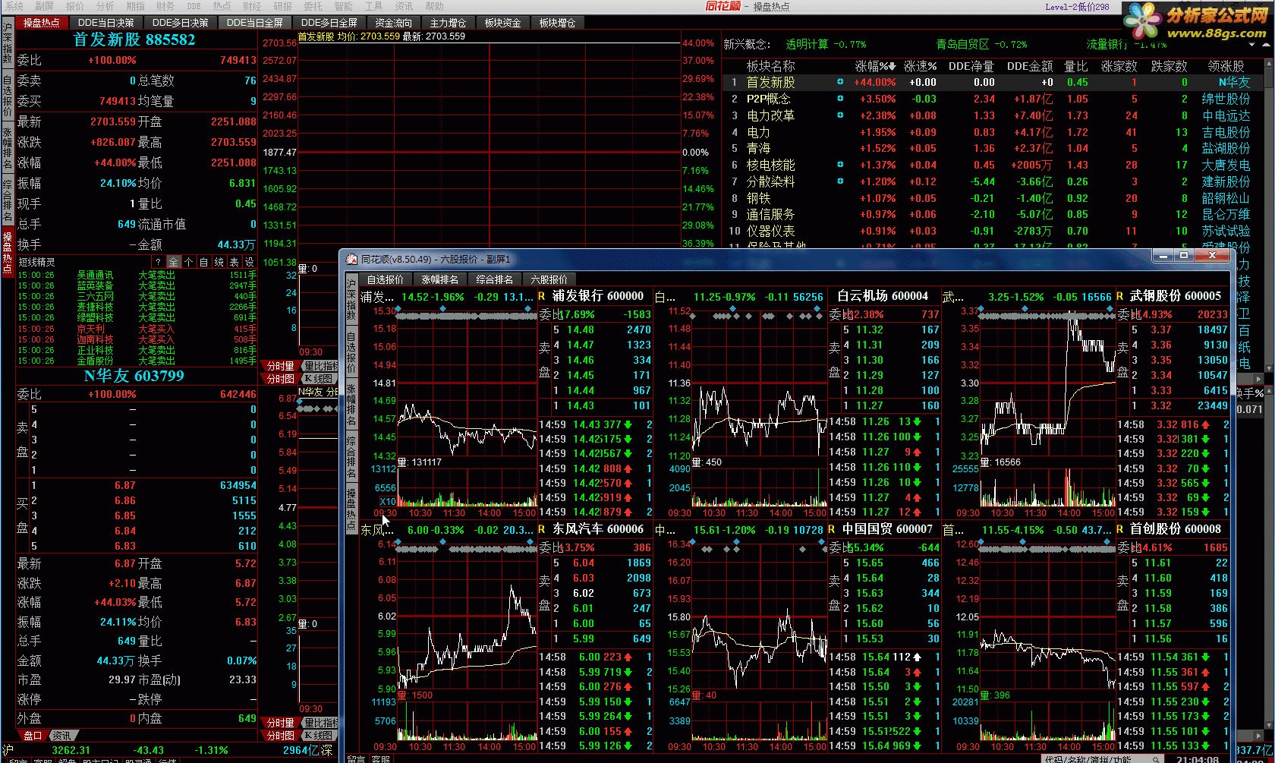Select 吴通通讯 row in 短线精灵 list

click(136, 275)
